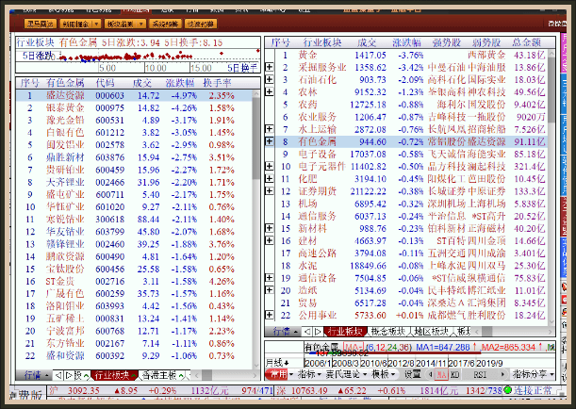This screenshot has height=409, width=576.
Task: Open the 指标 dropdown
Action: 309,374
